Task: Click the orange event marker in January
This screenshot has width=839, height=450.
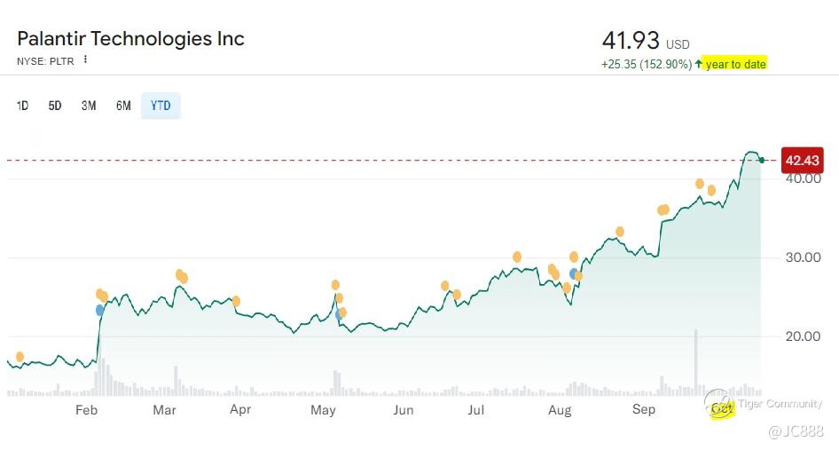Action: point(20,357)
